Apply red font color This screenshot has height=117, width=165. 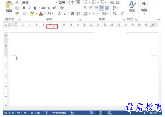coord(41,13)
